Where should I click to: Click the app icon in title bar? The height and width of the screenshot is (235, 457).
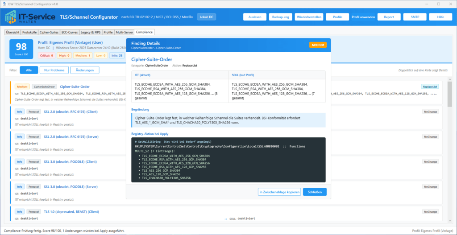point(4,4)
